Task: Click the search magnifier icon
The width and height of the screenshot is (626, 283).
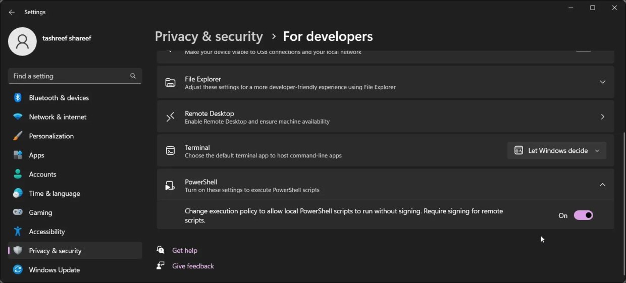Action: click(133, 76)
